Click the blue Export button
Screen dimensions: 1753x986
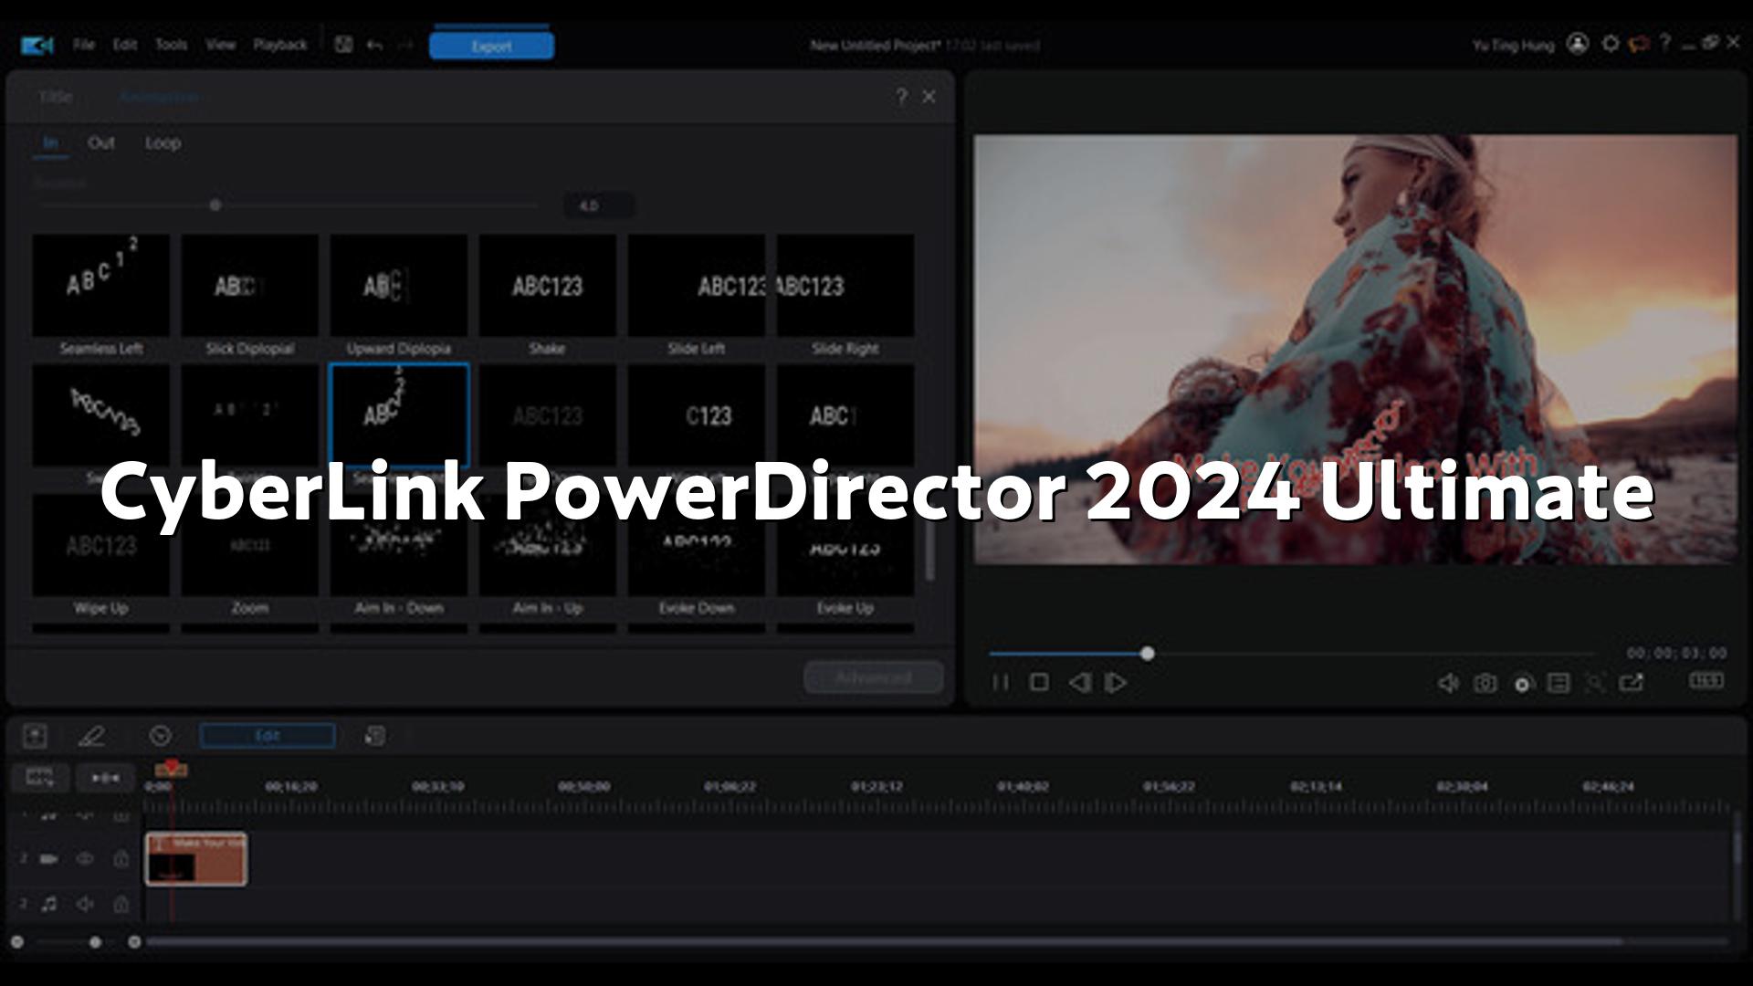[x=491, y=46]
